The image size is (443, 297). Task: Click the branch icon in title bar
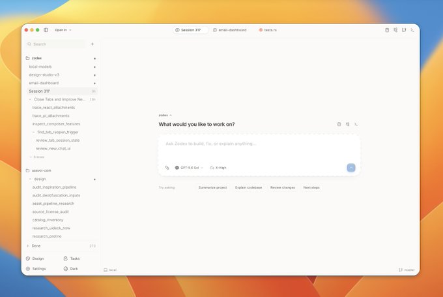pyautogui.click(x=404, y=30)
